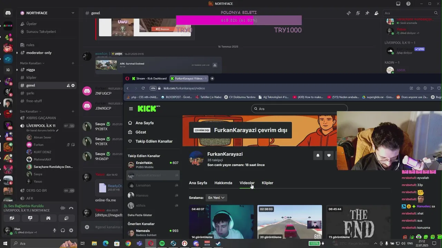Show pinned messages in Discord header
442x248 pixels.
coord(367,13)
